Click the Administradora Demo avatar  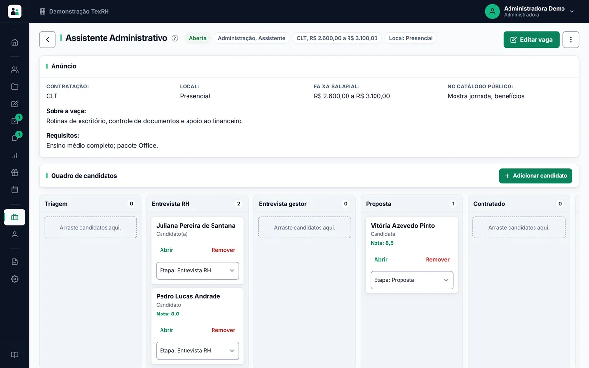pos(492,11)
